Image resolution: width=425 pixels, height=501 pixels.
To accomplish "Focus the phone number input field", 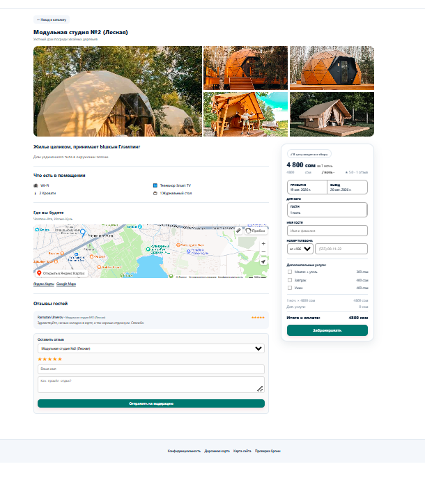I will tap(341, 249).
